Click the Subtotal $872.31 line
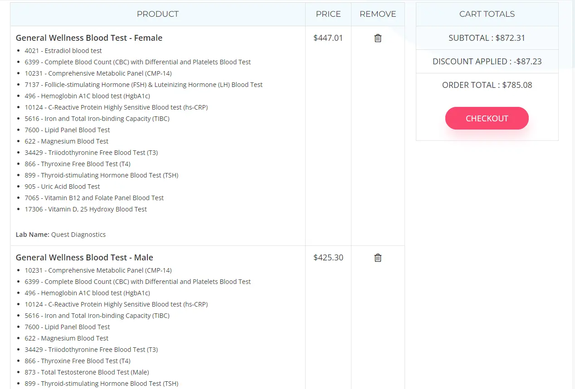Image resolution: width=575 pixels, height=389 pixels. pos(487,38)
